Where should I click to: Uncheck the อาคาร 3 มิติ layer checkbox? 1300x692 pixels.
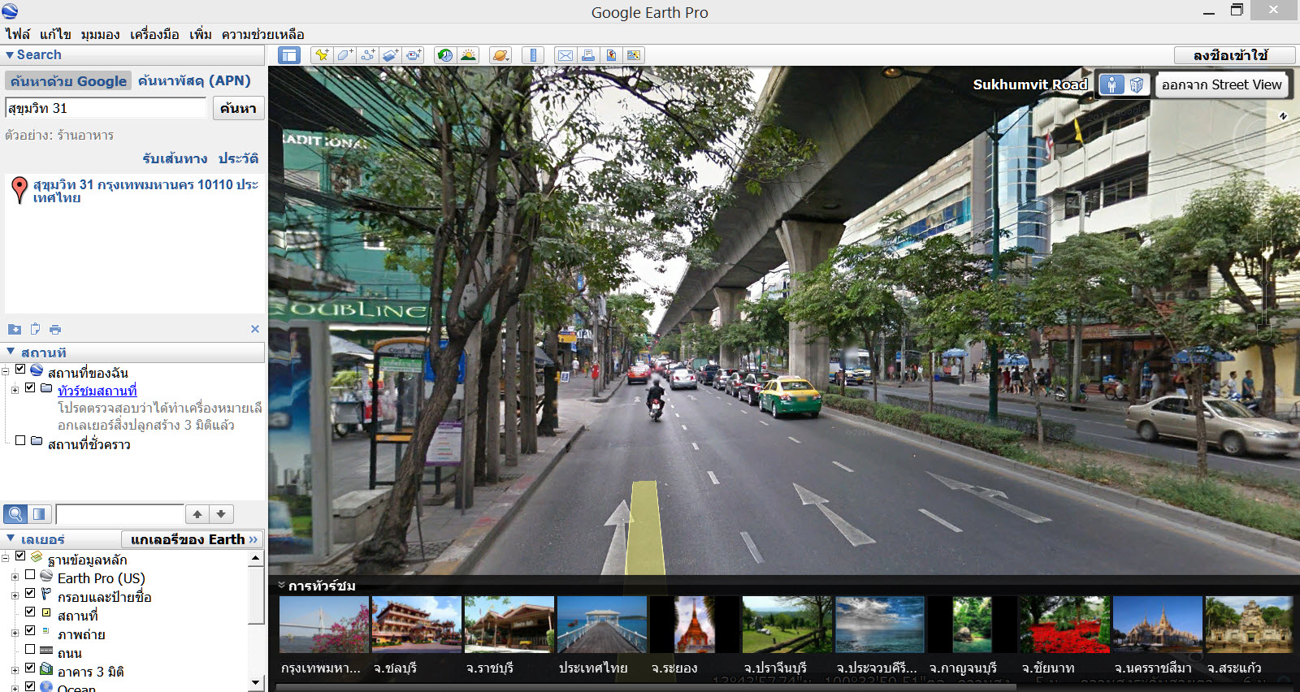[x=30, y=668]
